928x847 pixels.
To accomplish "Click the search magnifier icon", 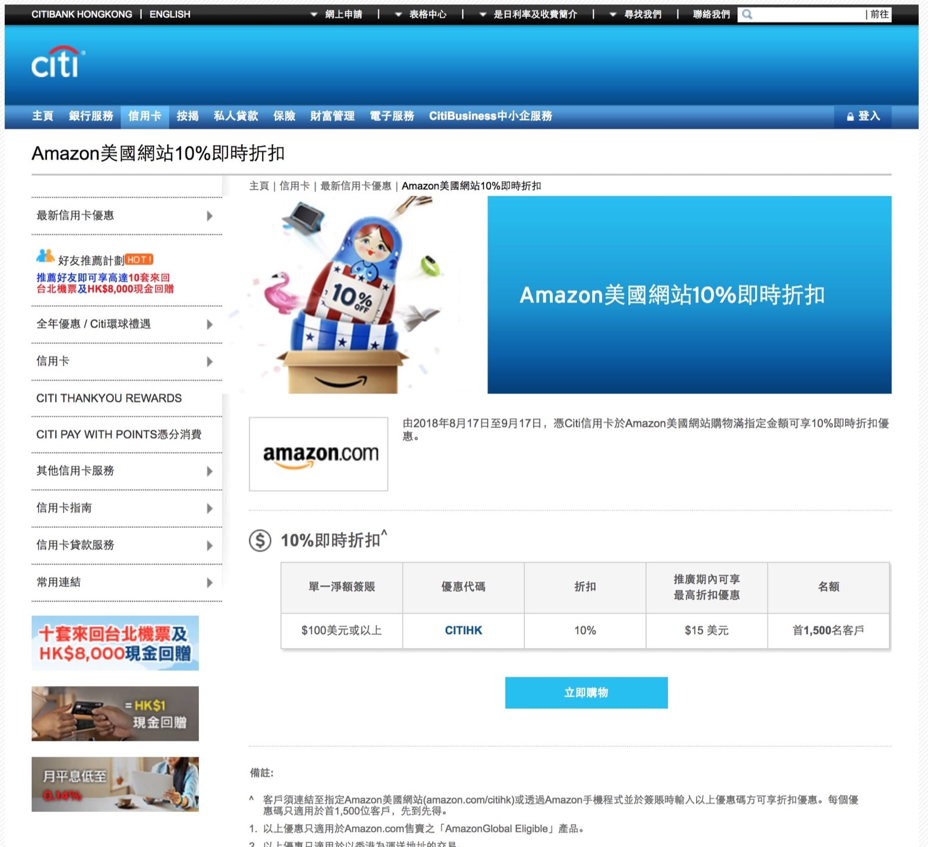I will click(749, 14).
